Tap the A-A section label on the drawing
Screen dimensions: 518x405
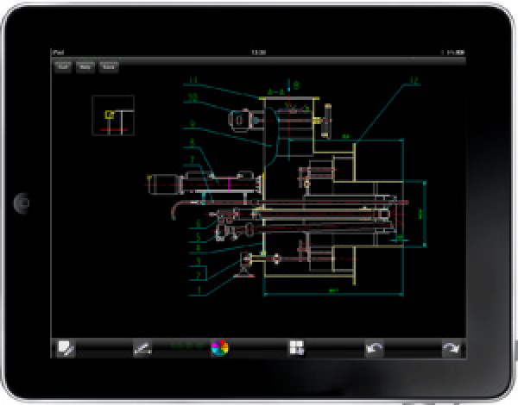(276, 91)
